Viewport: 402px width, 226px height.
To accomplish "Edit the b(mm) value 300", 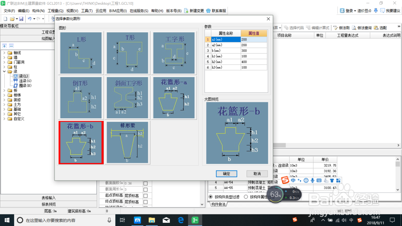I will [254, 51].
